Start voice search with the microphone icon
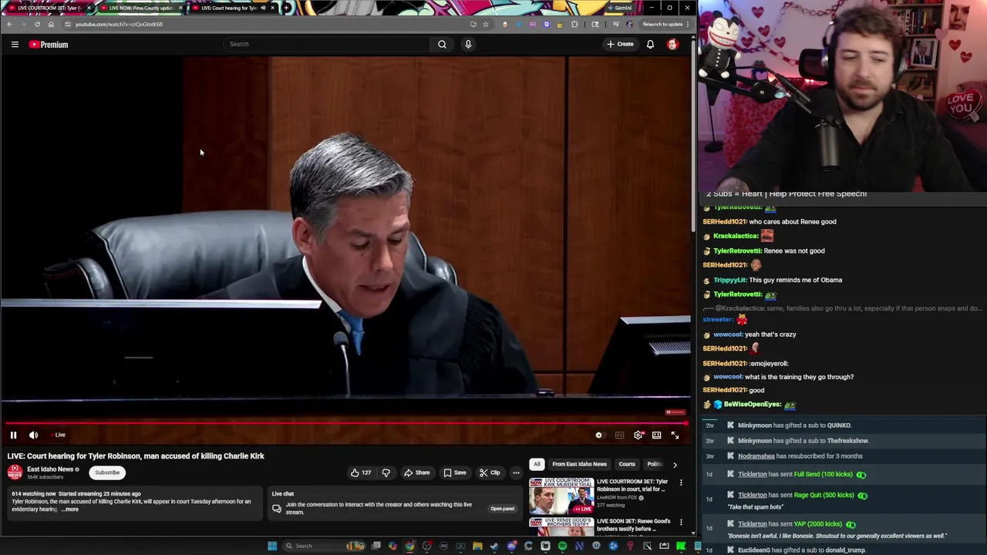Viewport: 987px width, 555px height. pos(468,44)
